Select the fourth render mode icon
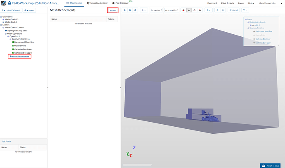The height and width of the screenshot is (168, 285). [201, 9]
